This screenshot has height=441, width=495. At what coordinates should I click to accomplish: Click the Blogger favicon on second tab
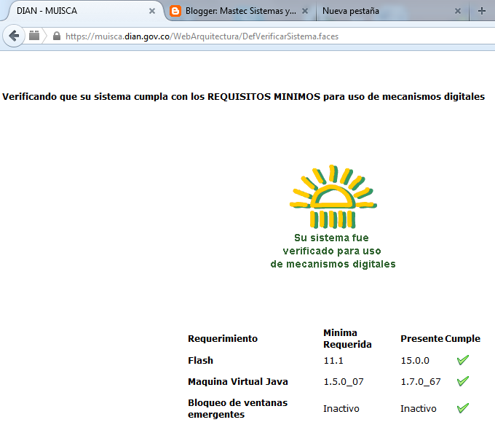tap(175, 11)
